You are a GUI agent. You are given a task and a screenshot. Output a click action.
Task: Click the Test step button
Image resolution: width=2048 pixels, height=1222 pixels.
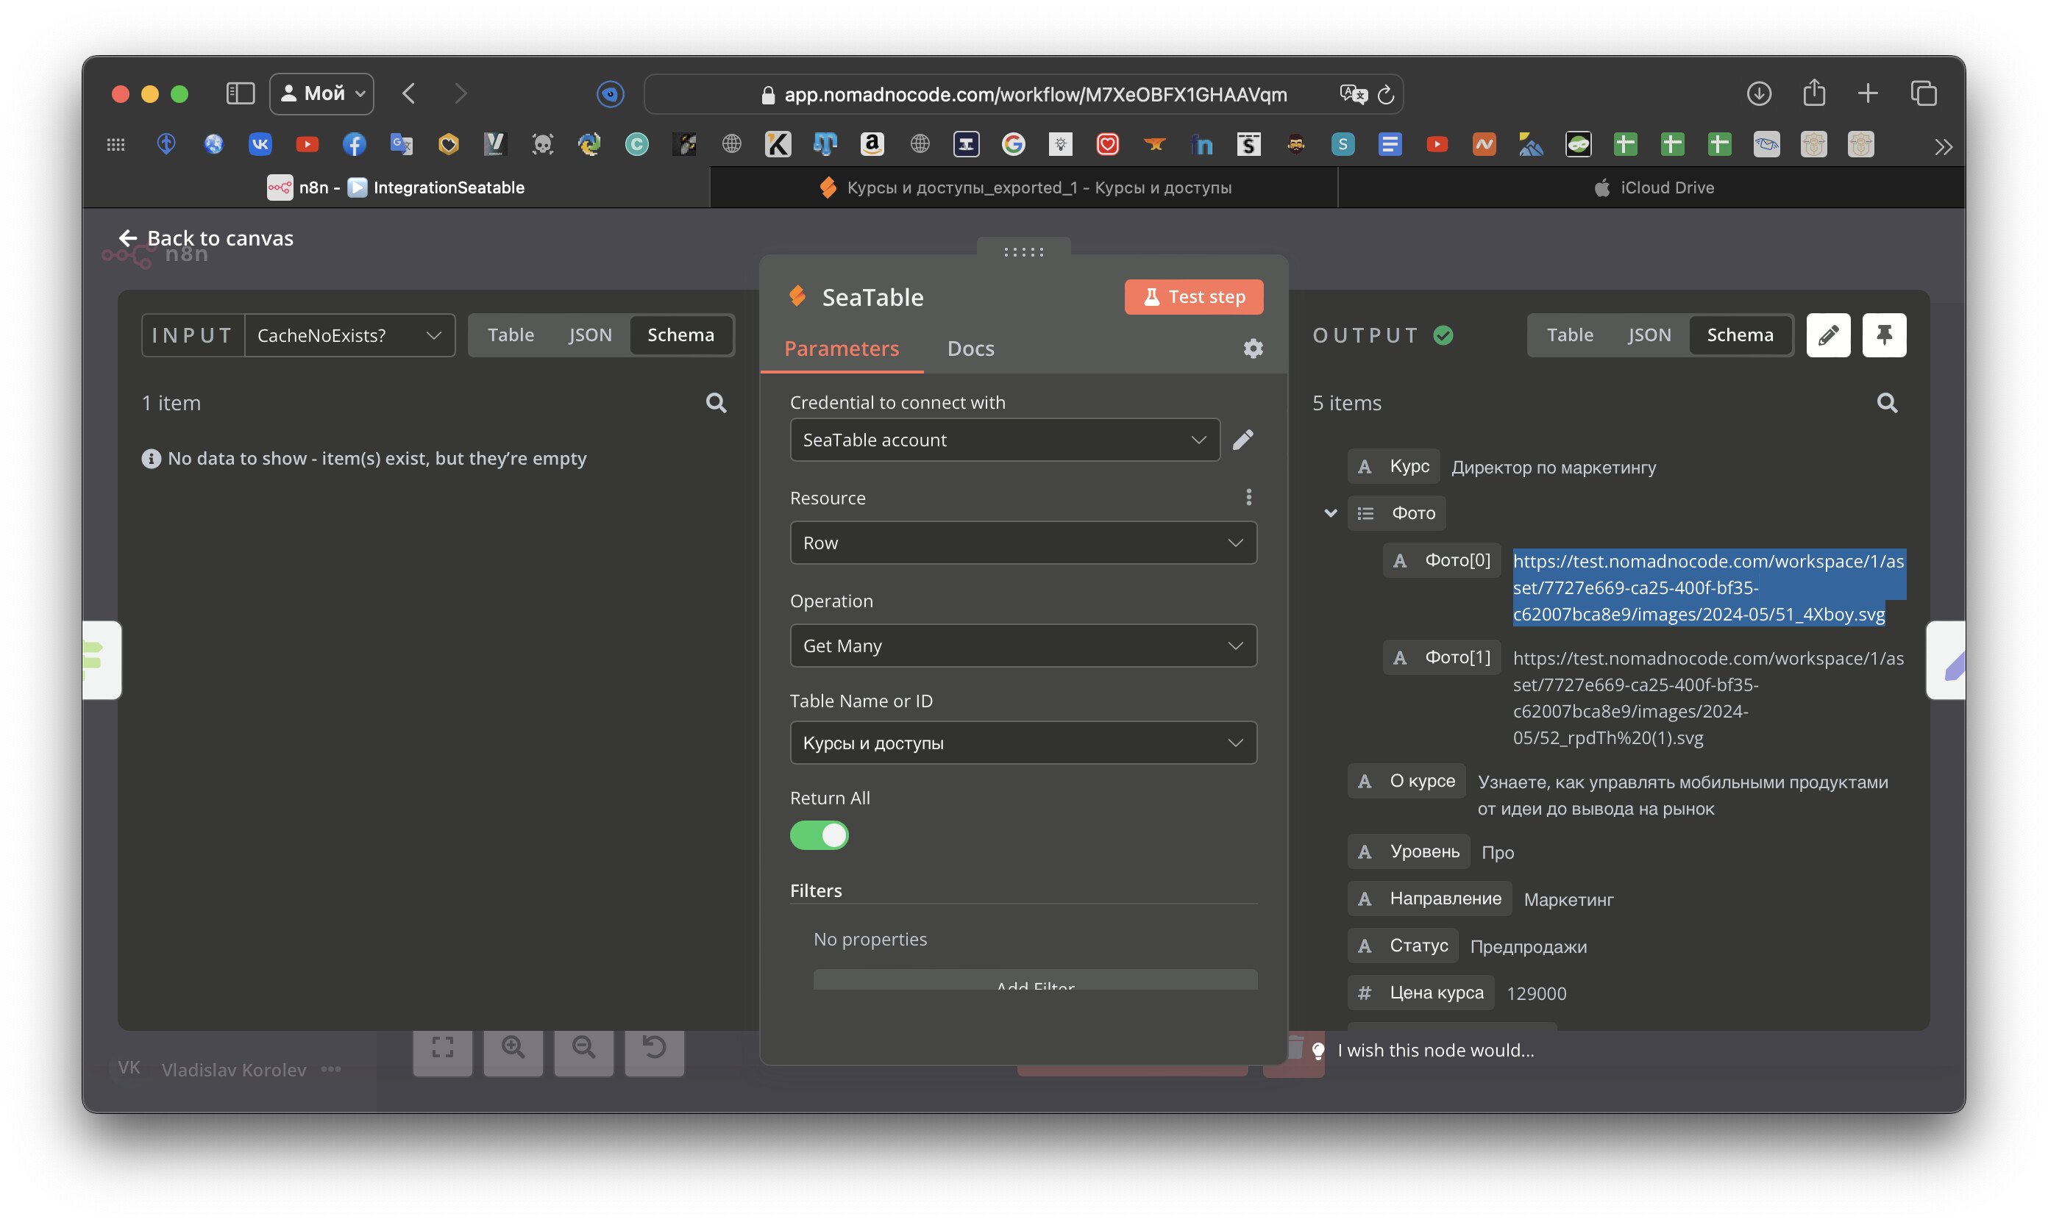pyautogui.click(x=1193, y=296)
